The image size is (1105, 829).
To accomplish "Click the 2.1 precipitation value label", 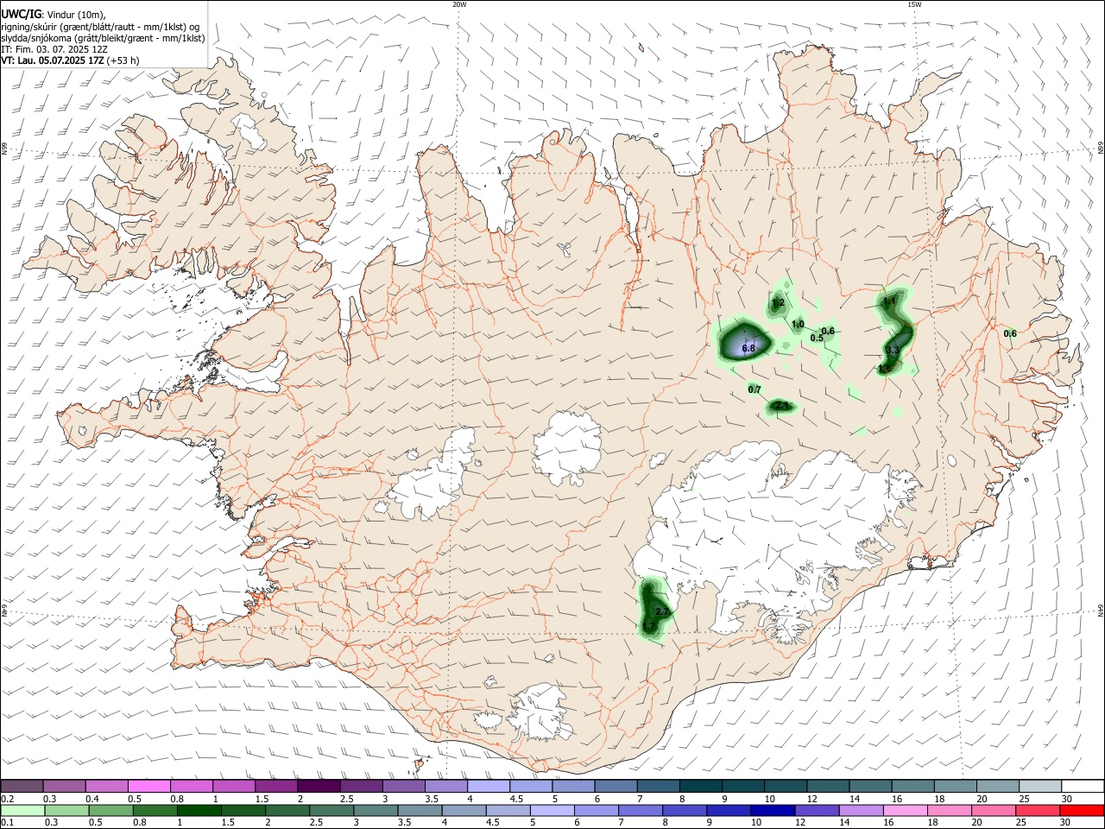I will point(783,405).
